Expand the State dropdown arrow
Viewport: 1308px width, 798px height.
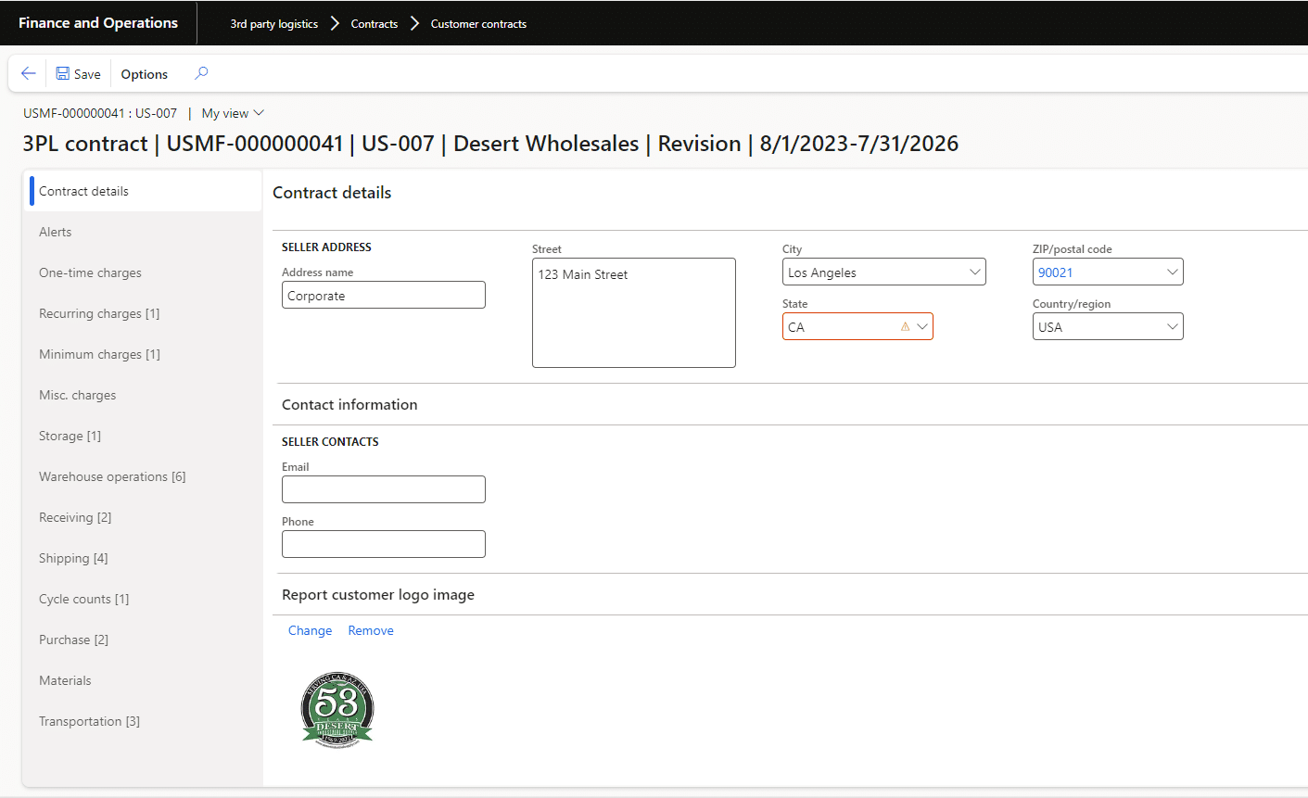[x=921, y=326]
